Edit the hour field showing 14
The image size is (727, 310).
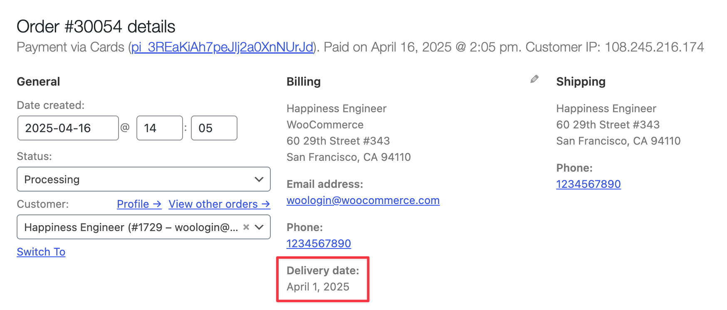coord(160,128)
